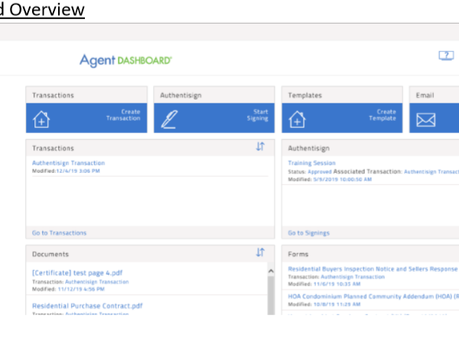The height and width of the screenshot is (348, 459).
Task: Click the Create Template house icon
Action: [297, 119]
